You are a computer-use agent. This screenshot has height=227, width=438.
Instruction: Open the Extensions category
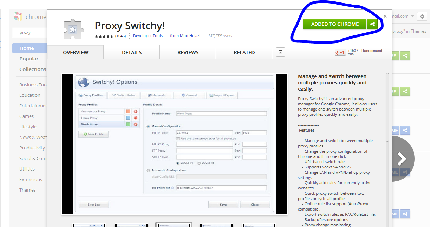point(31,179)
